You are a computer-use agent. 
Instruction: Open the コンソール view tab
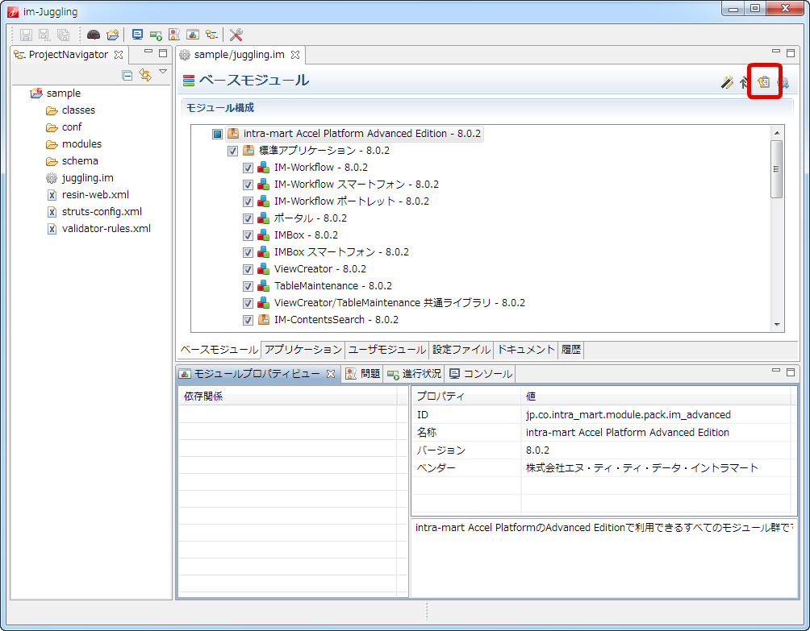481,374
